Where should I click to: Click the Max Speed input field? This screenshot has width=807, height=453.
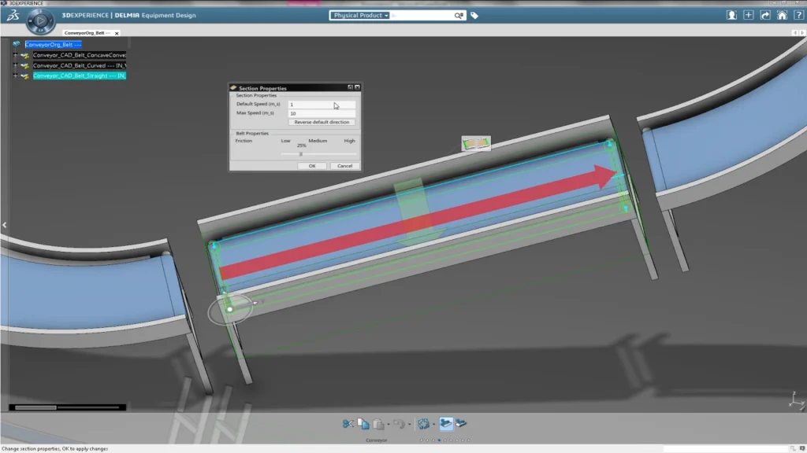(x=322, y=113)
